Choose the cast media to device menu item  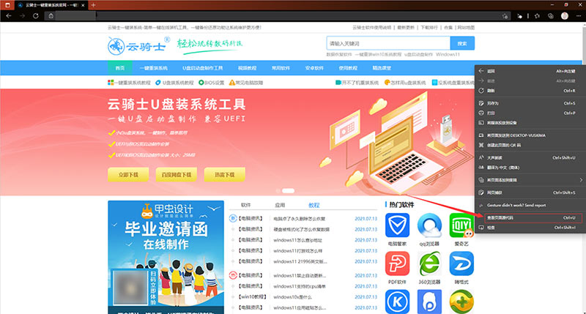pos(530,122)
